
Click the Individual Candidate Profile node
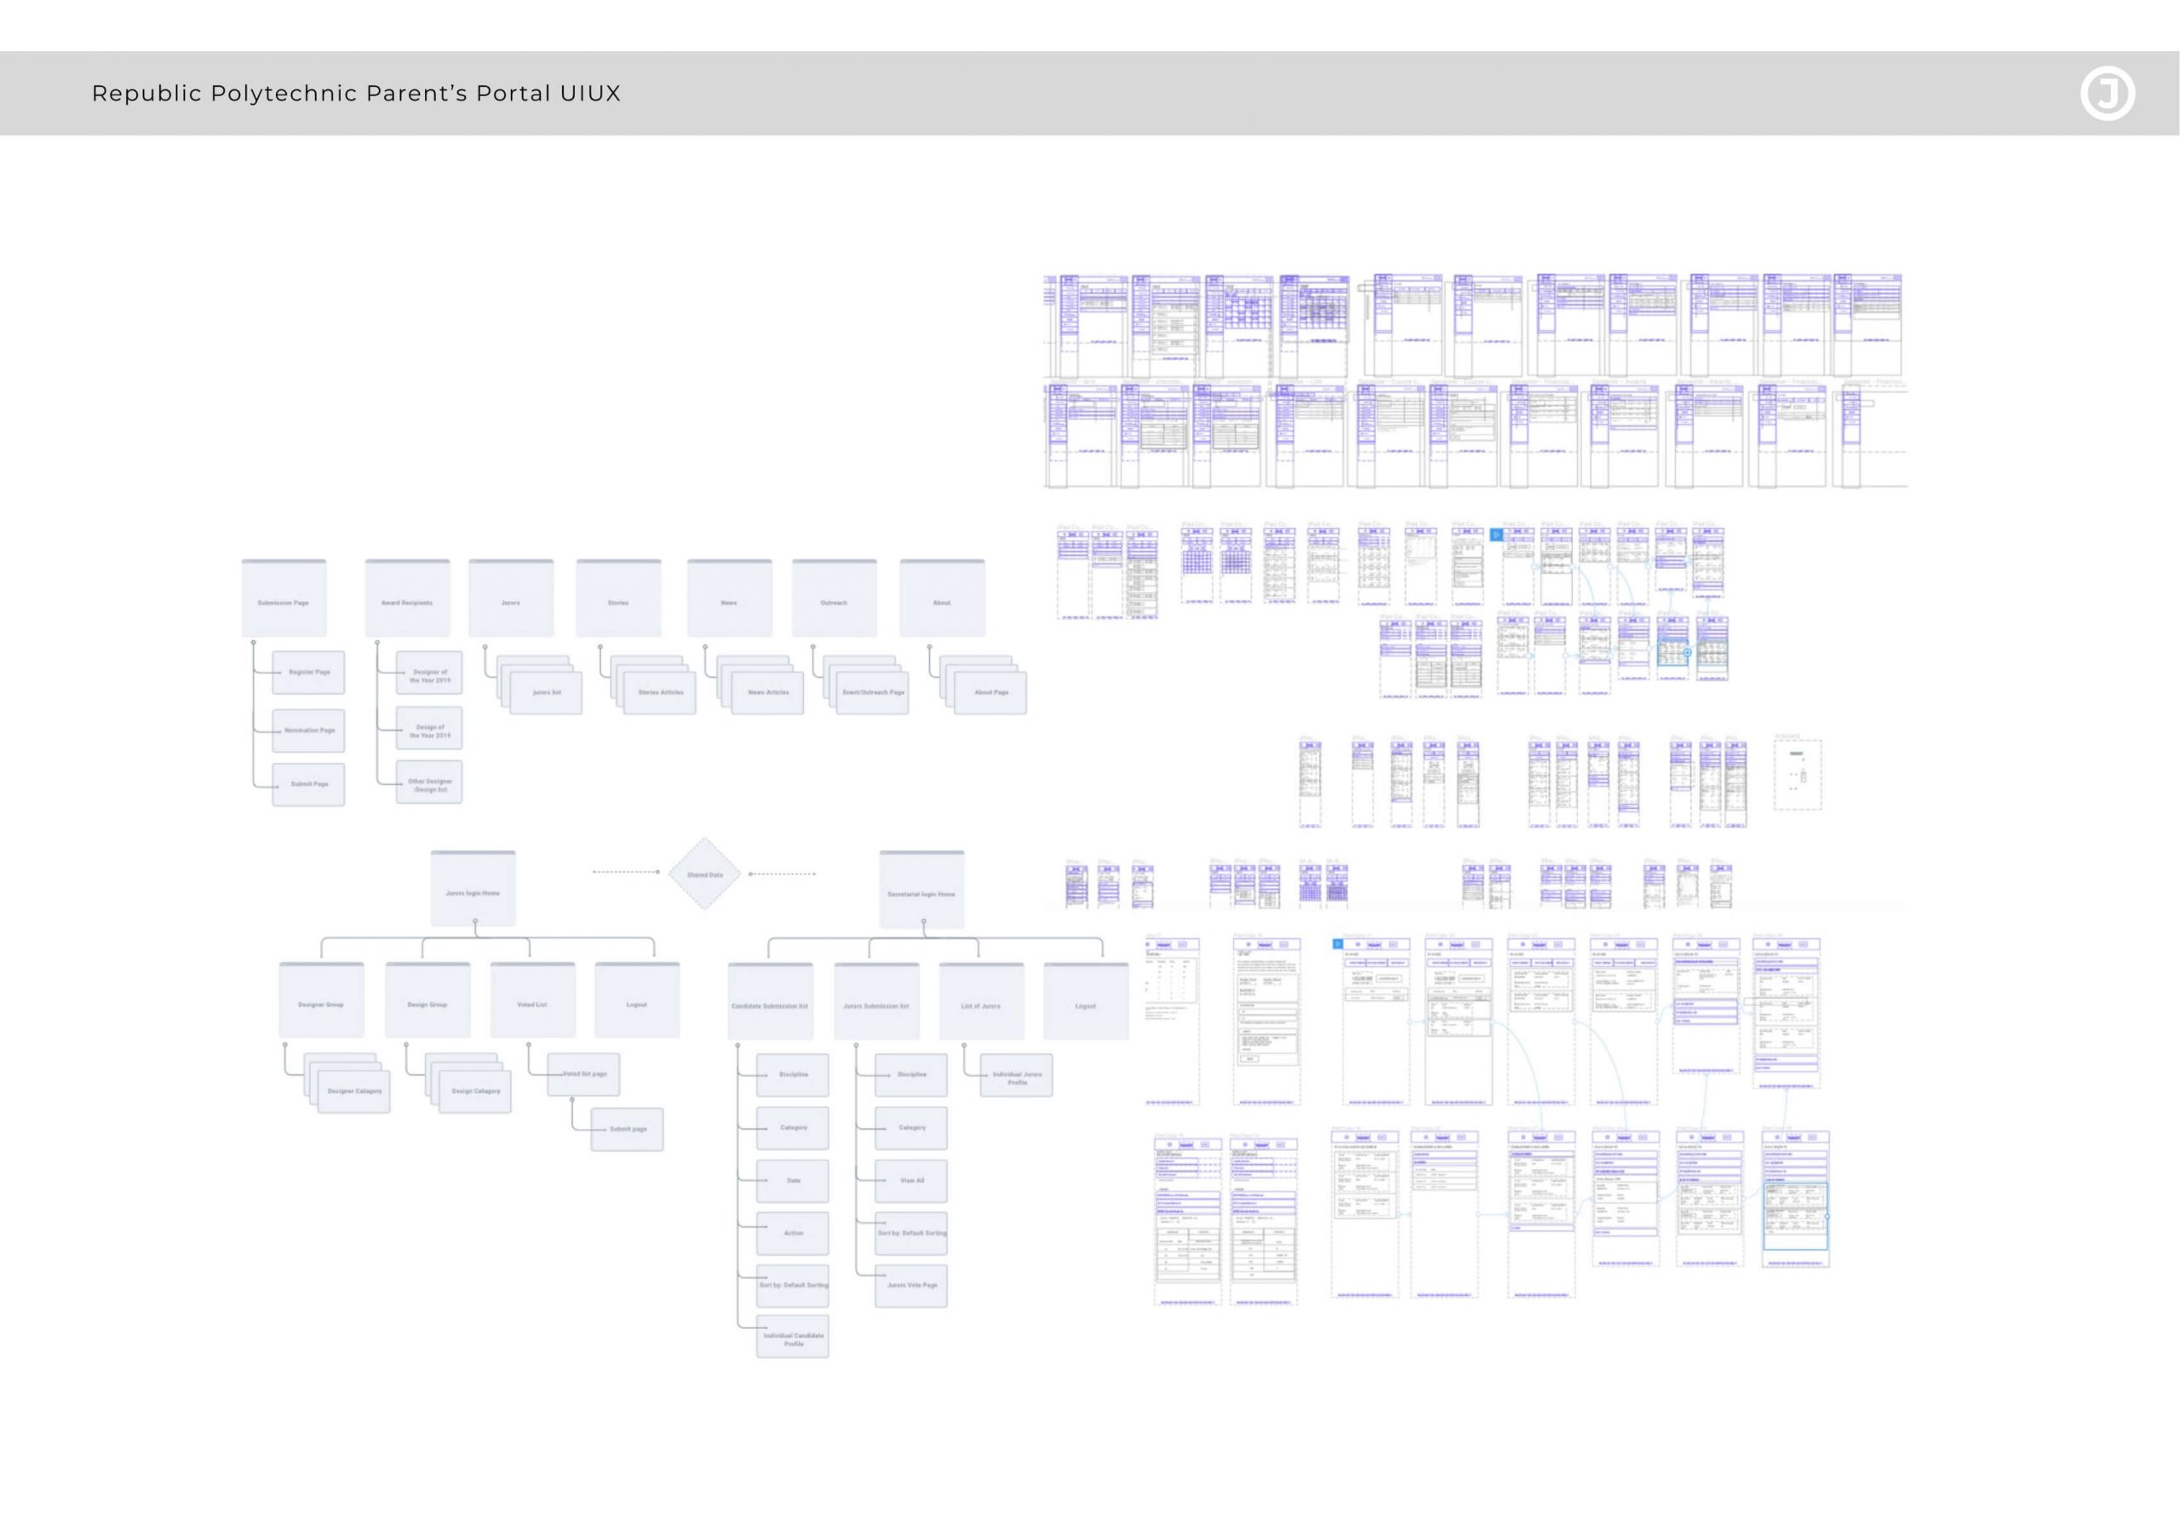(x=793, y=1338)
